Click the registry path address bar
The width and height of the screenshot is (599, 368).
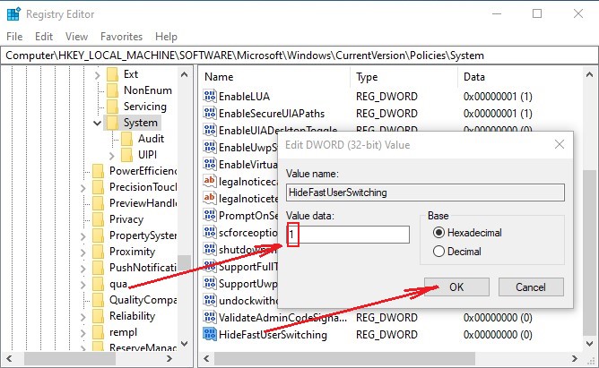[299, 56]
